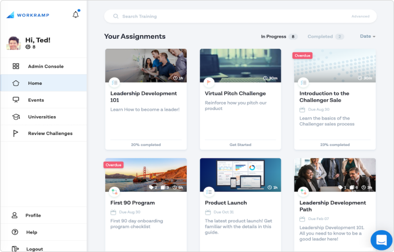394x252 pixels.
Task: Open Leadership Development 101 thumbnail
Action: click(x=146, y=65)
